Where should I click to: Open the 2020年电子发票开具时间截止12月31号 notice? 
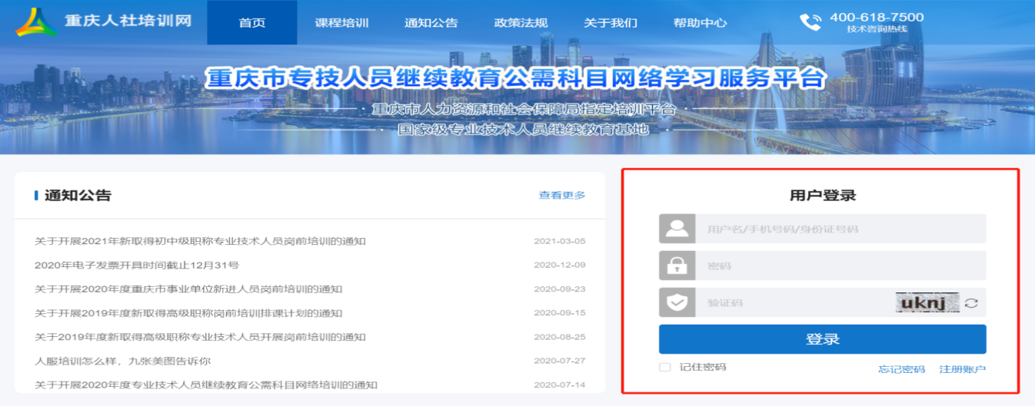137,265
